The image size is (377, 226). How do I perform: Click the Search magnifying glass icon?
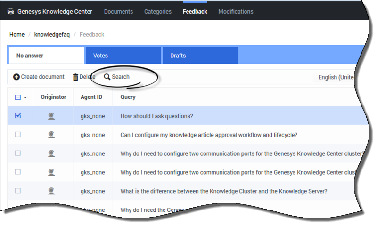coord(107,77)
